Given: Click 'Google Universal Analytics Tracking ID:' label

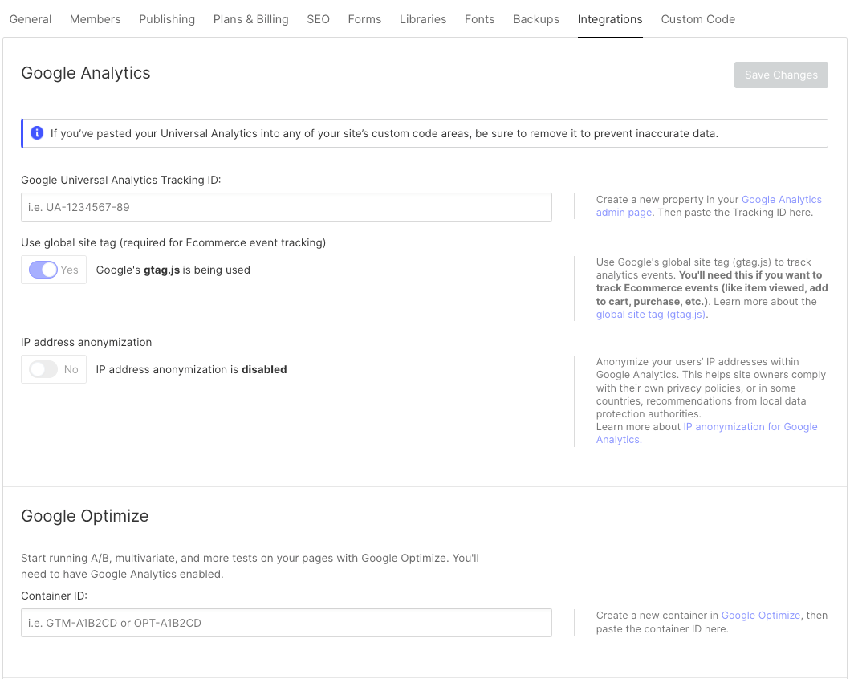Looking at the screenshot, I should click(121, 180).
